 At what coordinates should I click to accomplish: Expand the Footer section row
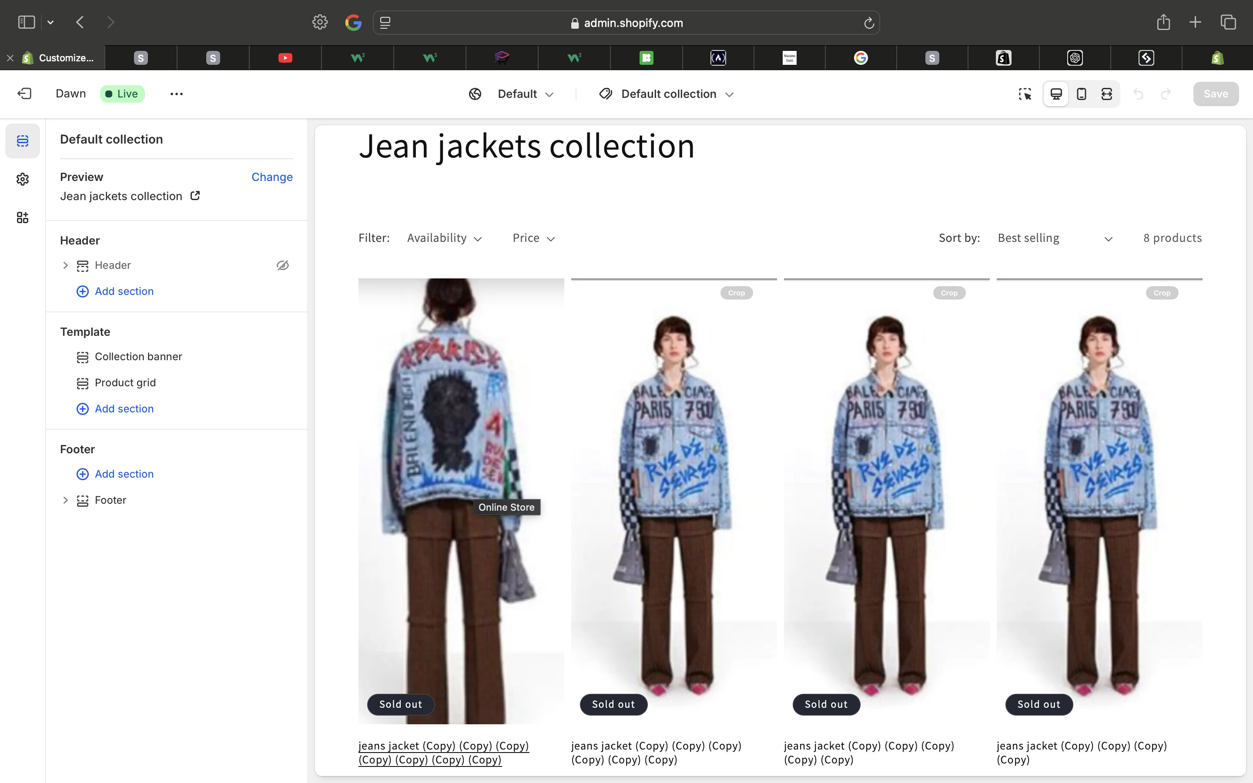click(x=65, y=500)
